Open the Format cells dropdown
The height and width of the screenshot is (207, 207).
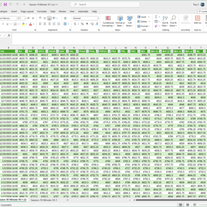coord(144,26)
